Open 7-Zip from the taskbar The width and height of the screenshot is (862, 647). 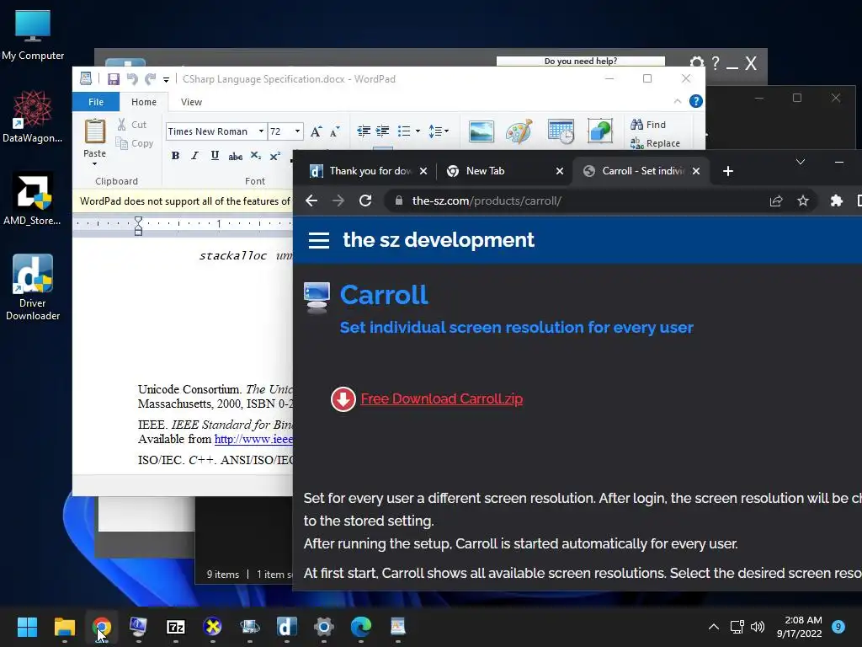pos(175,627)
